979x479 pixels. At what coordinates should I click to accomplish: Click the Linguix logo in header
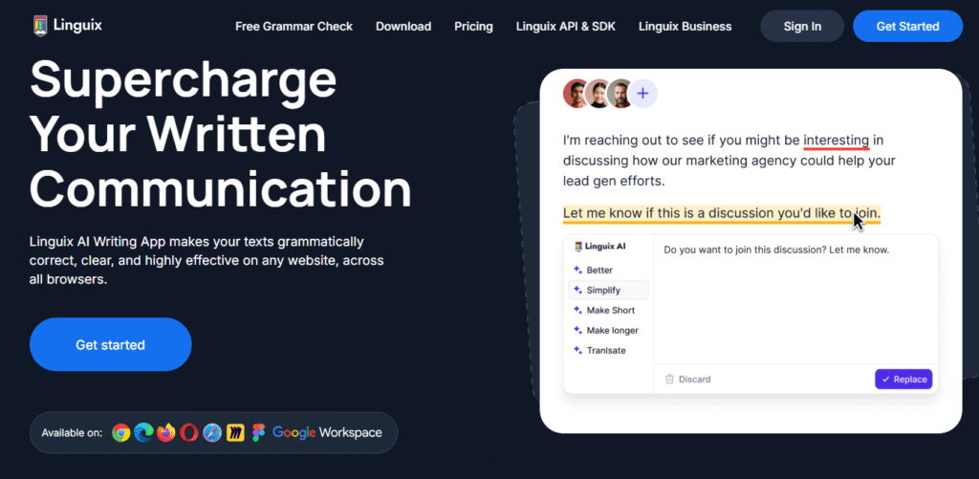click(x=68, y=26)
